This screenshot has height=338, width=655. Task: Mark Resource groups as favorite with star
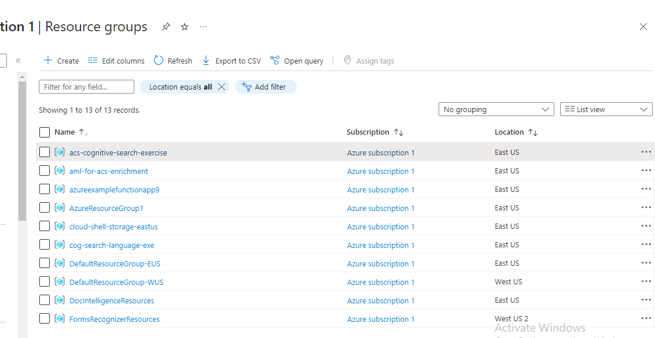point(184,27)
